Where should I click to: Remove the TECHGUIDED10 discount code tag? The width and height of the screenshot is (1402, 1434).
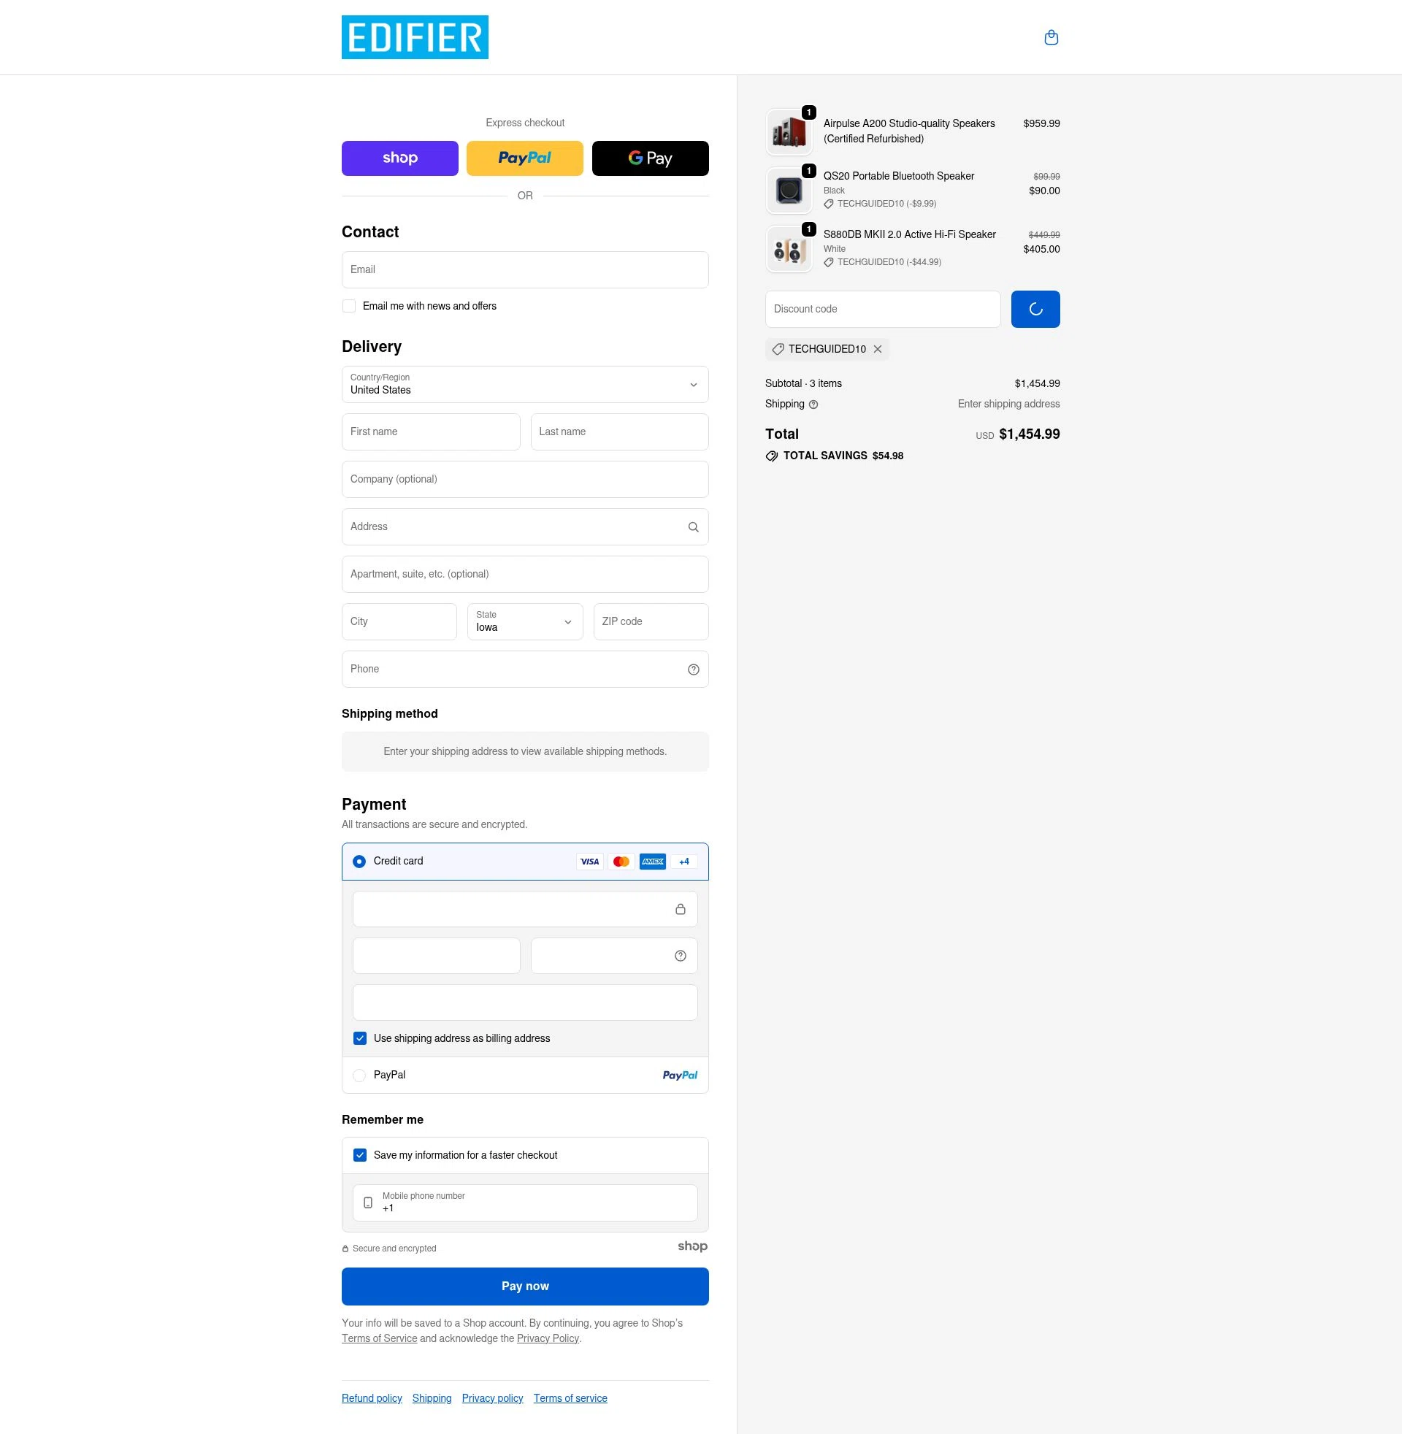pos(877,349)
